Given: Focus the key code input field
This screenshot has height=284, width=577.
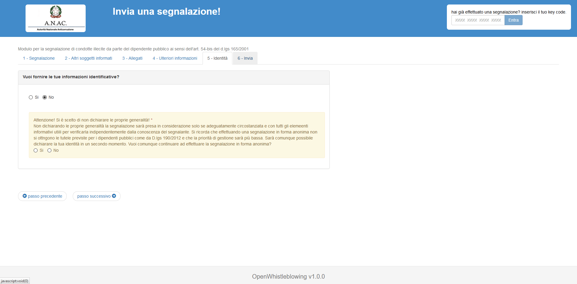Looking at the screenshot, I should coord(478,20).
